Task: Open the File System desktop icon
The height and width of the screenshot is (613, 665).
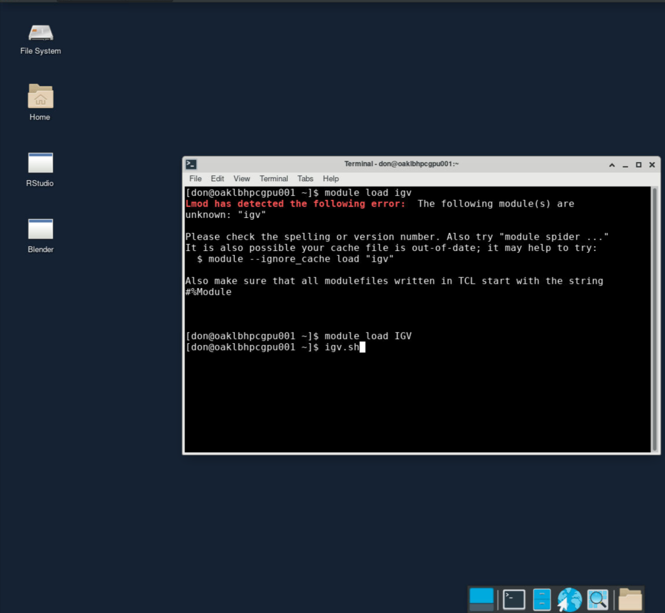Action: 40,40
